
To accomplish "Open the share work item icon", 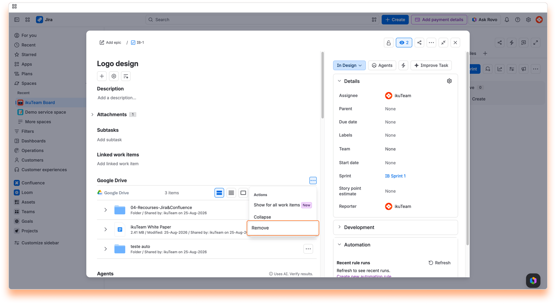I will point(419,43).
